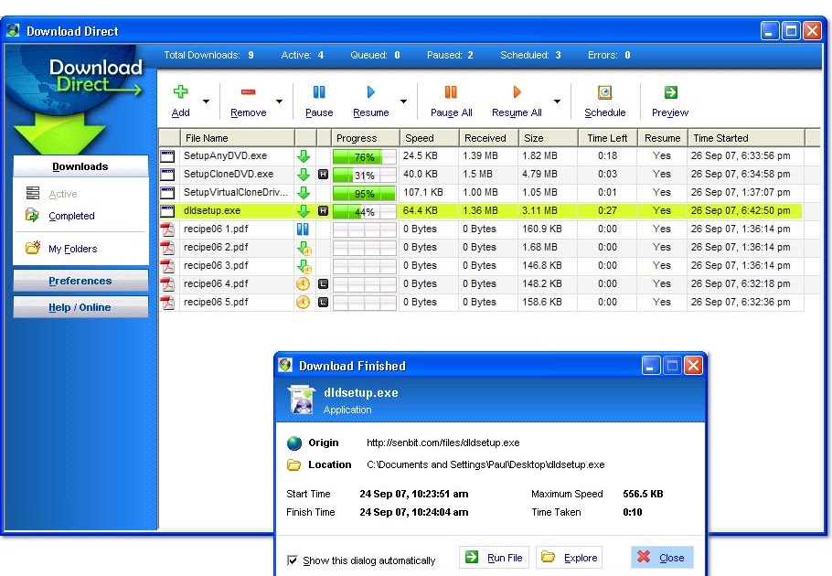Click the Explore button
Viewport: 832px width, 576px height.
pyautogui.click(x=570, y=558)
